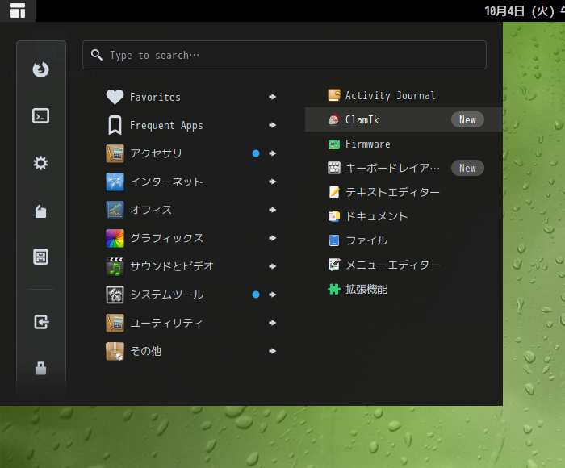Click the New badge beside キーボードレイアウト
This screenshot has height=468, width=565.
(467, 168)
